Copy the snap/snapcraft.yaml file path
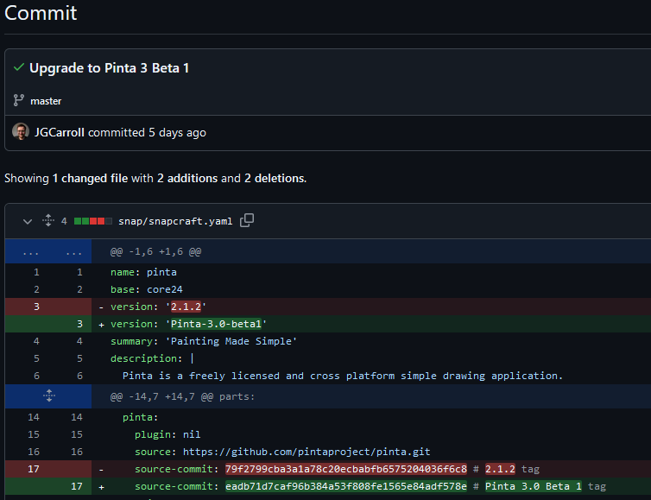The image size is (651, 500). coord(247,220)
